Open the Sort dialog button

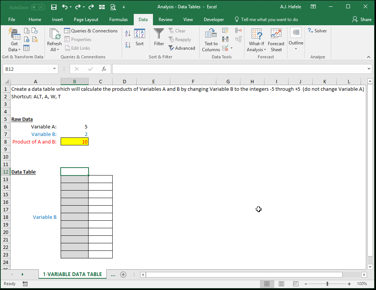tap(139, 37)
